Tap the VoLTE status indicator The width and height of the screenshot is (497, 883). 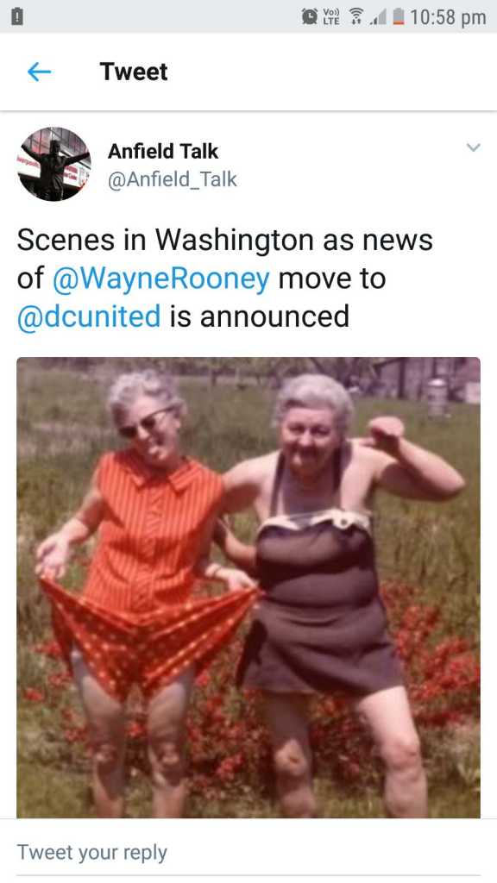[332, 17]
